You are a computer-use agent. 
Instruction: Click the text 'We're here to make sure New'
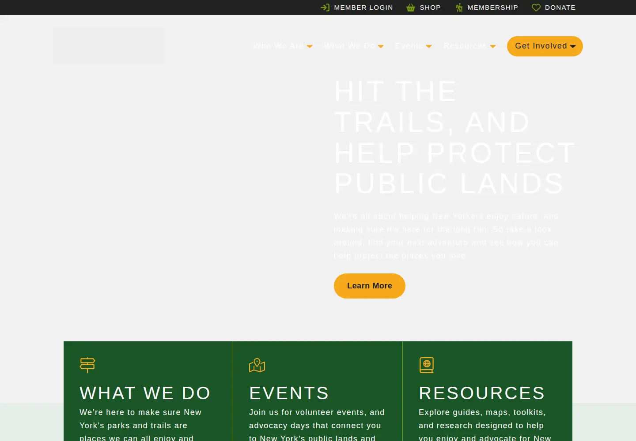point(140,412)
